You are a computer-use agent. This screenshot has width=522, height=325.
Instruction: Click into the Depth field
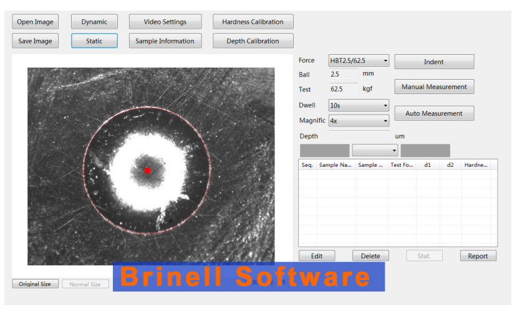(x=359, y=136)
